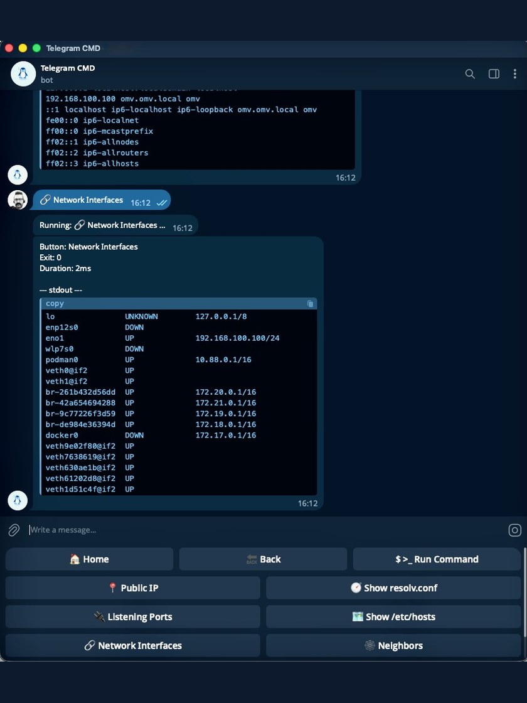Viewport: 527px width, 703px height.
Task: Open the three-dot more options menu
Action: coord(514,73)
